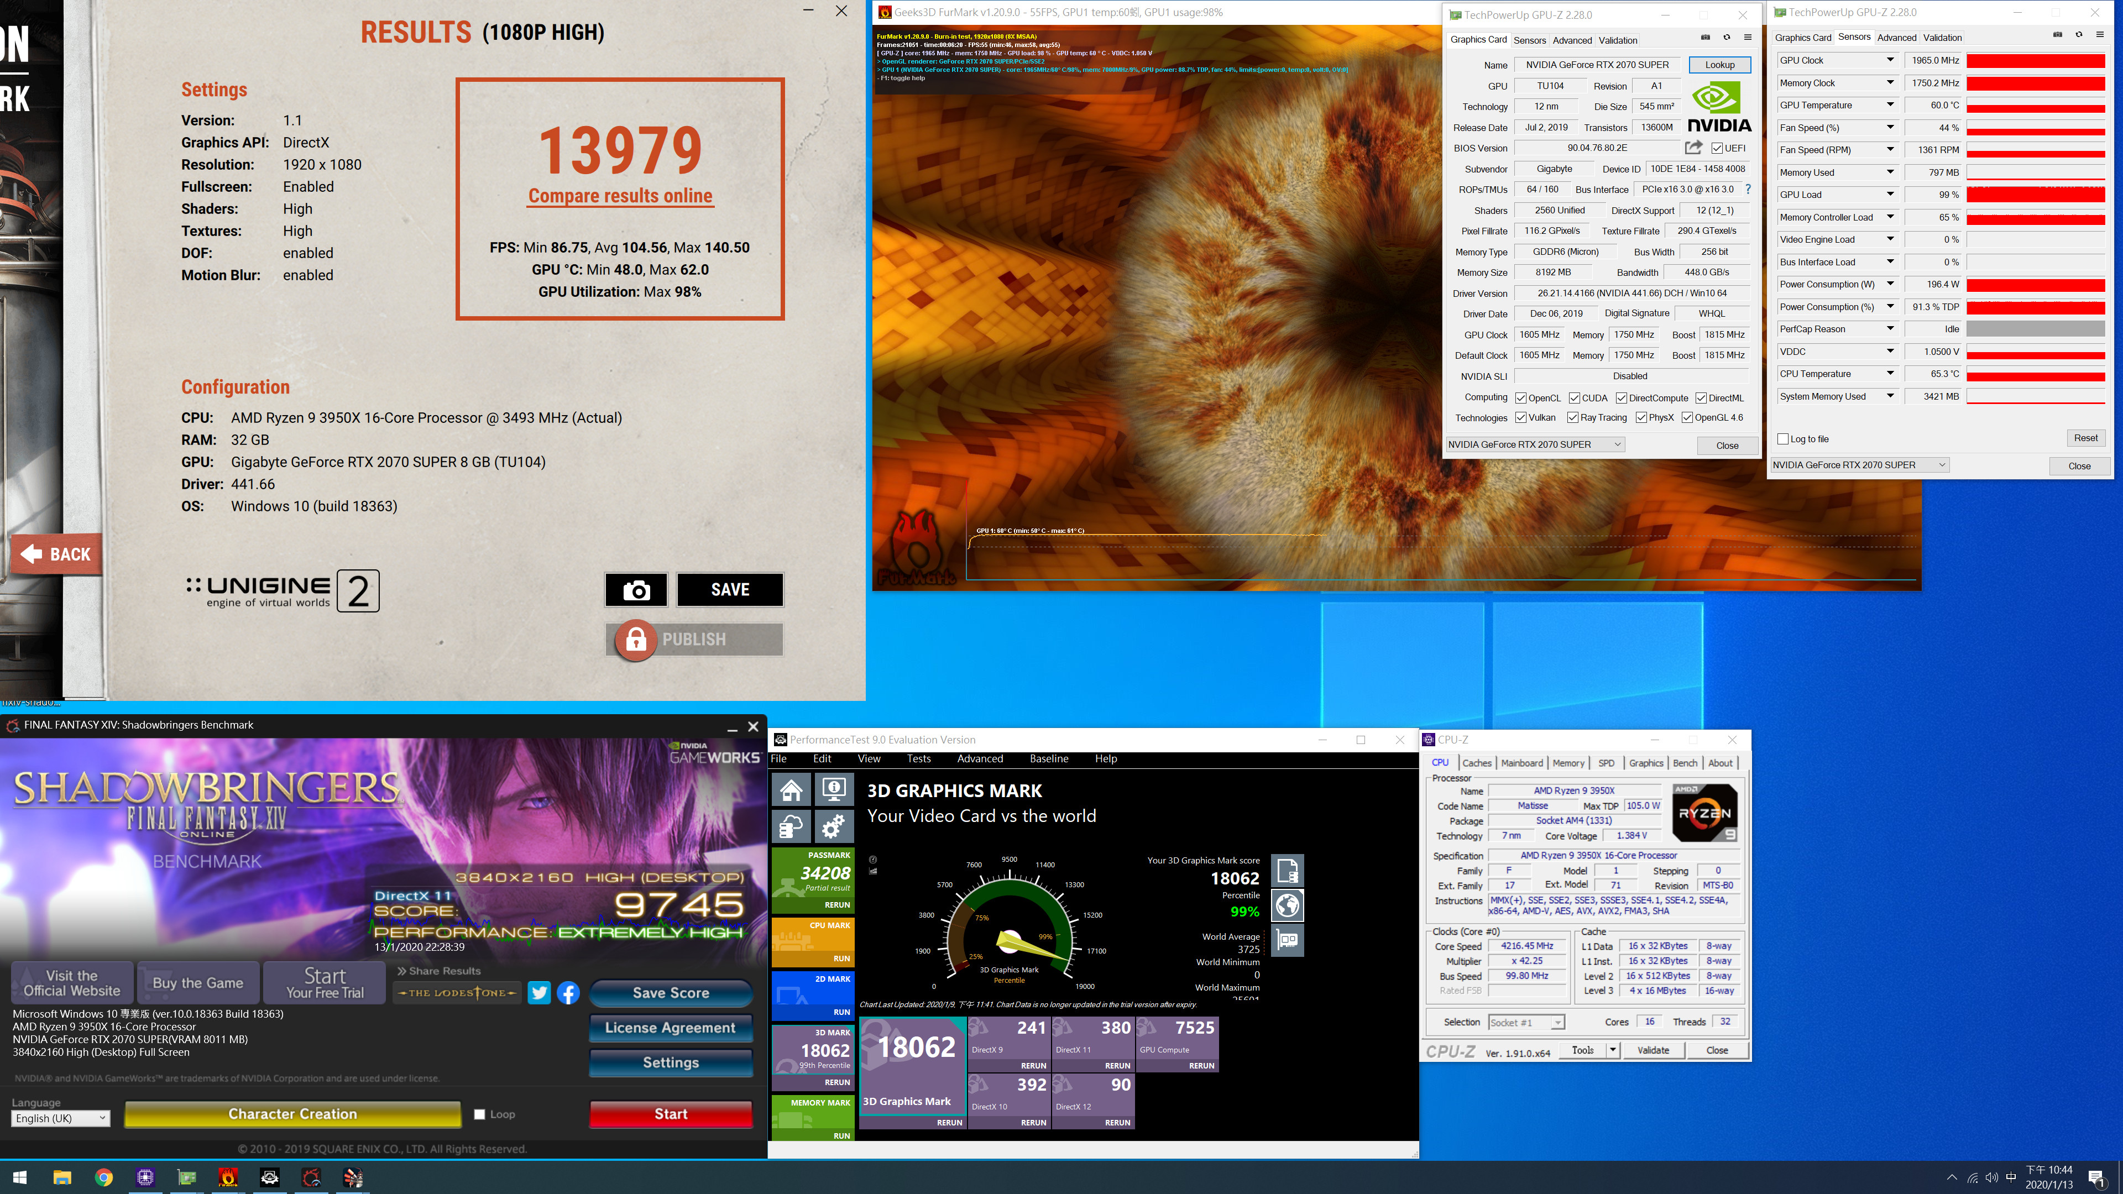The width and height of the screenshot is (2123, 1194).
Task: Click the Windows Start button
Action: [x=20, y=1177]
